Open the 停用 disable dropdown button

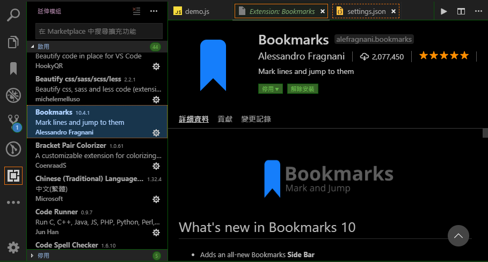pyautogui.click(x=271, y=89)
